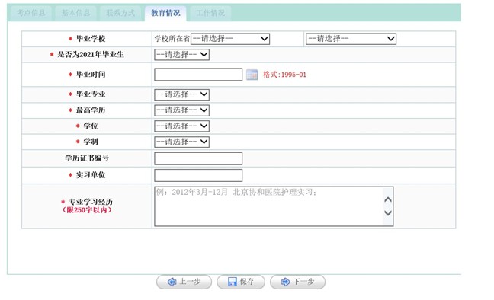The image size is (494, 300).
Task: Click the 学历证书编号 input field
Action: tap(198, 158)
